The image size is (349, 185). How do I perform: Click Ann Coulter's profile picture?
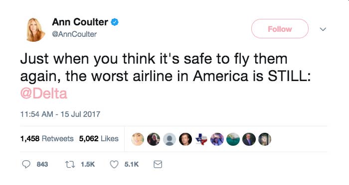(x=35, y=30)
